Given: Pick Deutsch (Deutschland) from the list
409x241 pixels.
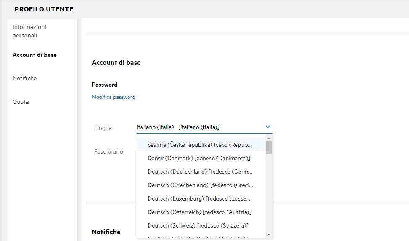Looking at the screenshot, I should [201, 172].
